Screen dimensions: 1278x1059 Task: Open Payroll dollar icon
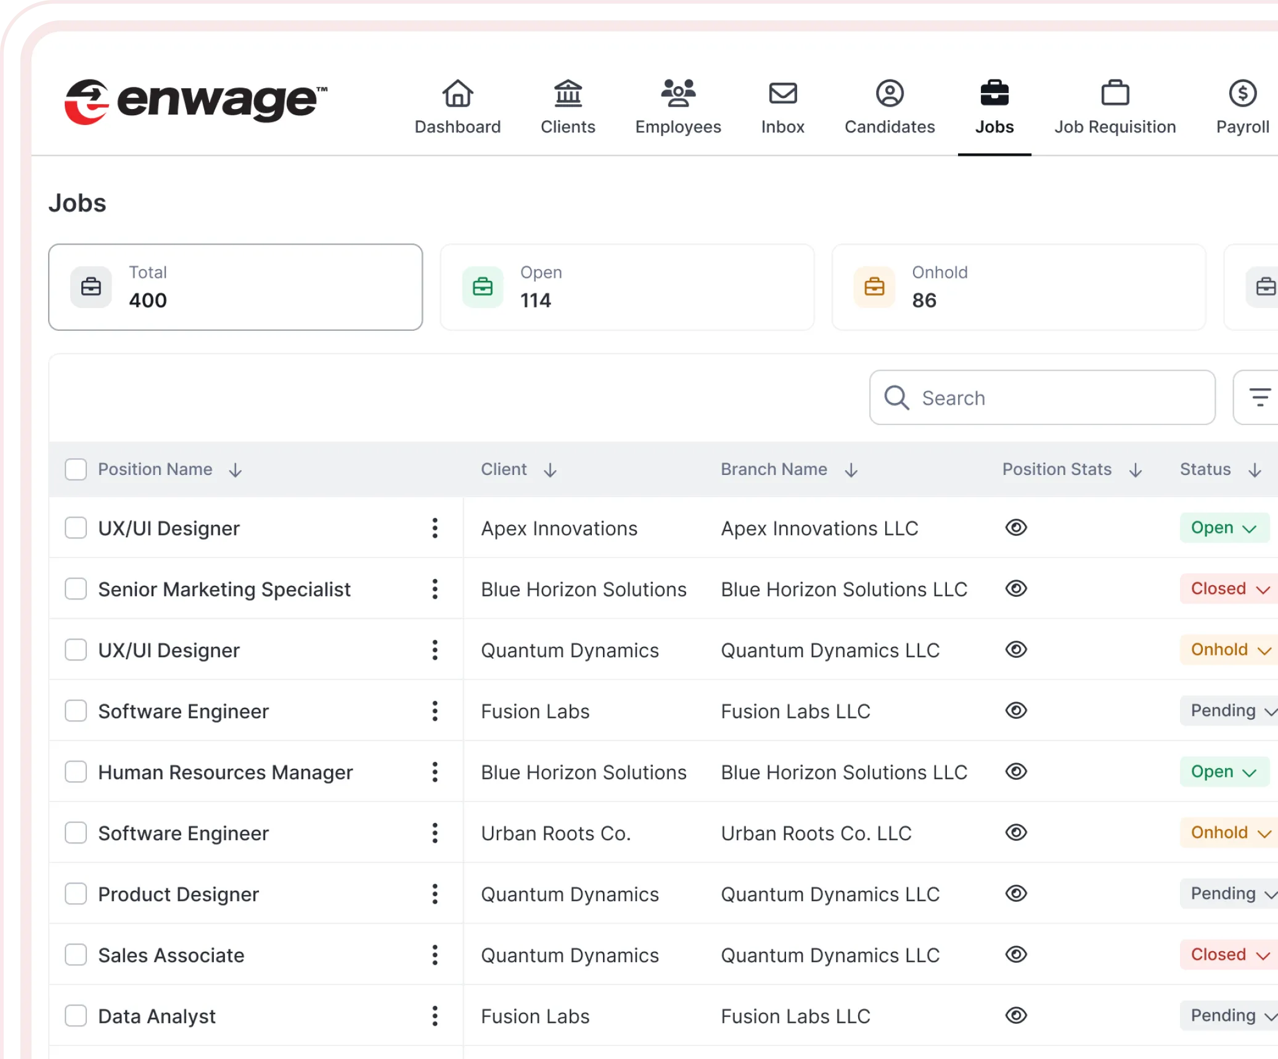click(1242, 94)
